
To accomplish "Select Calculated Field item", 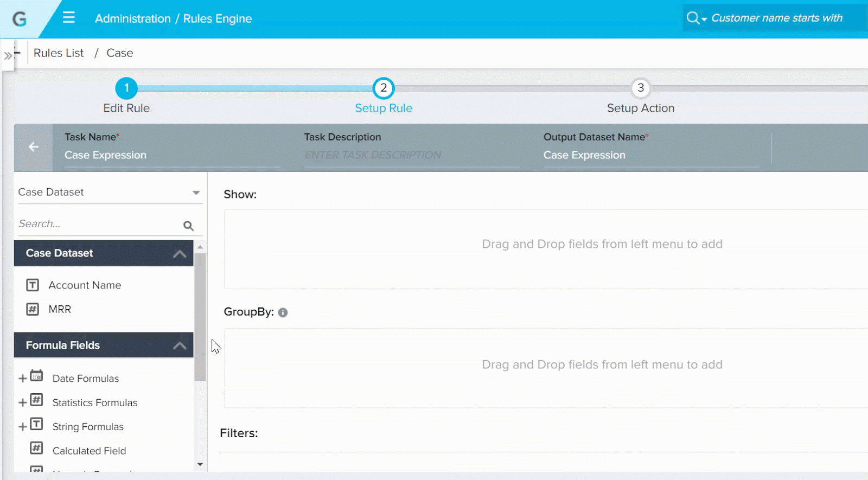I will [89, 451].
